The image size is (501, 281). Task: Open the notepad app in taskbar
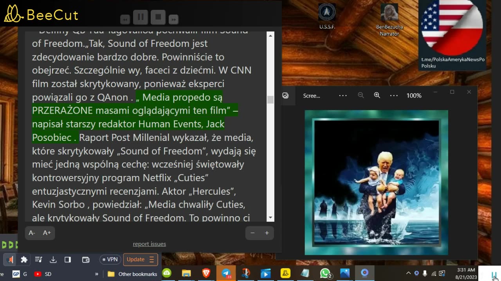305,273
